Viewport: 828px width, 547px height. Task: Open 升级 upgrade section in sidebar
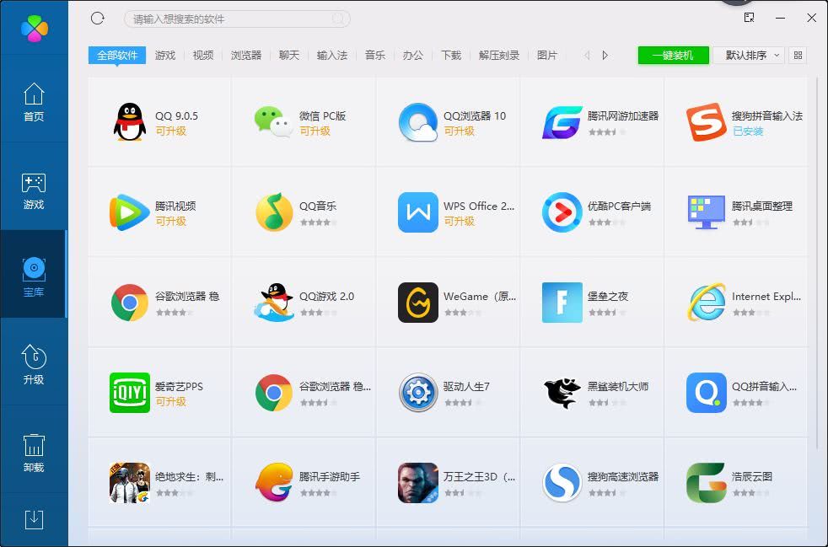pyautogui.click(x=34, y=364)
